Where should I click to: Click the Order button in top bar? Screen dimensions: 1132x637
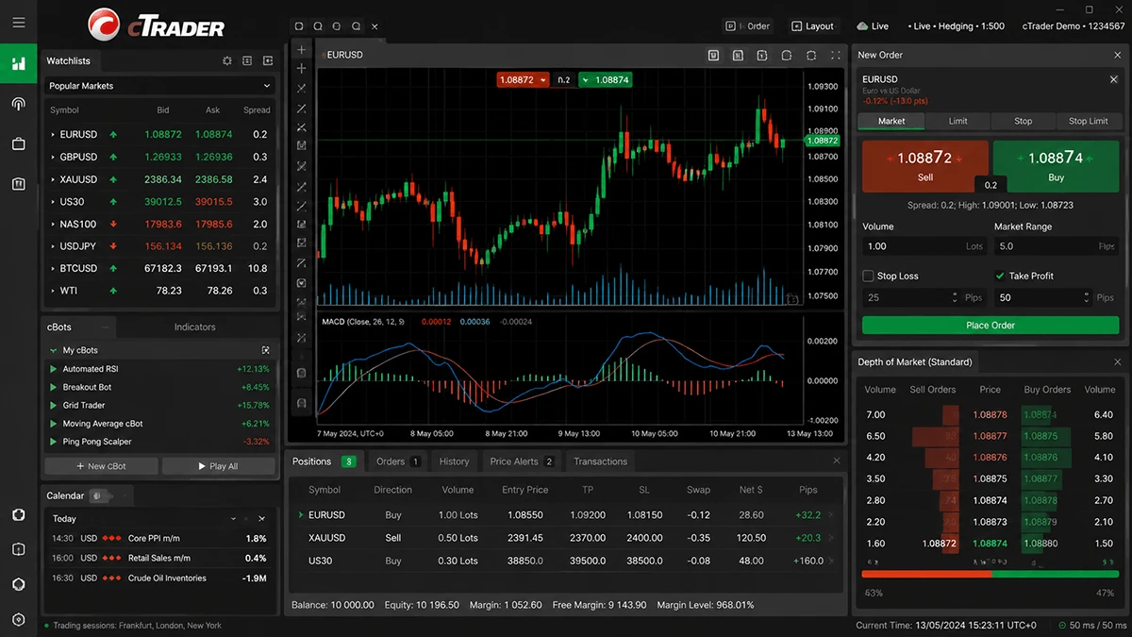[x=748, y=26]
